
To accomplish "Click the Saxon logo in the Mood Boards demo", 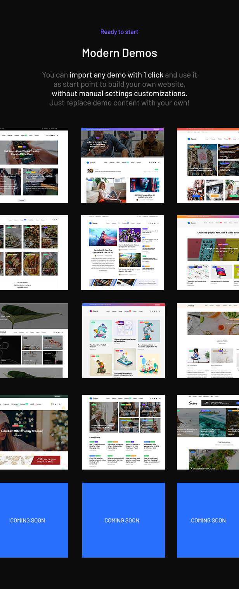I will point(94,311).
